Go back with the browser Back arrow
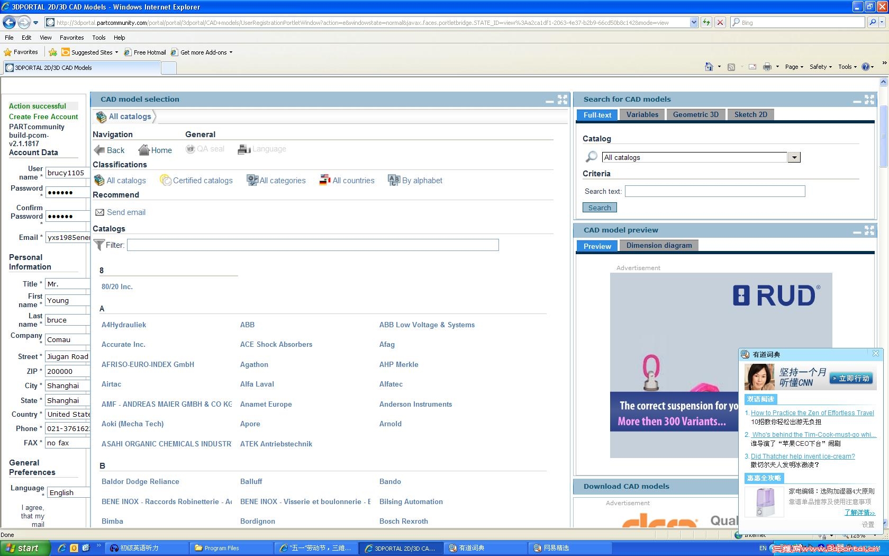This screenshot has height=556, width=889. [9, 22]
